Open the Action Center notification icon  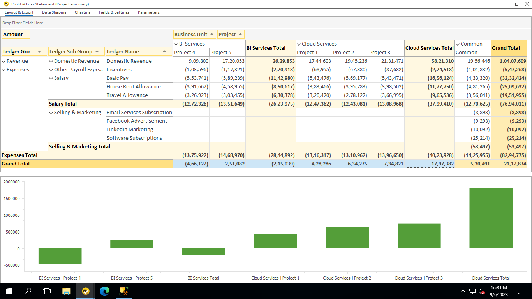[519, 291]
